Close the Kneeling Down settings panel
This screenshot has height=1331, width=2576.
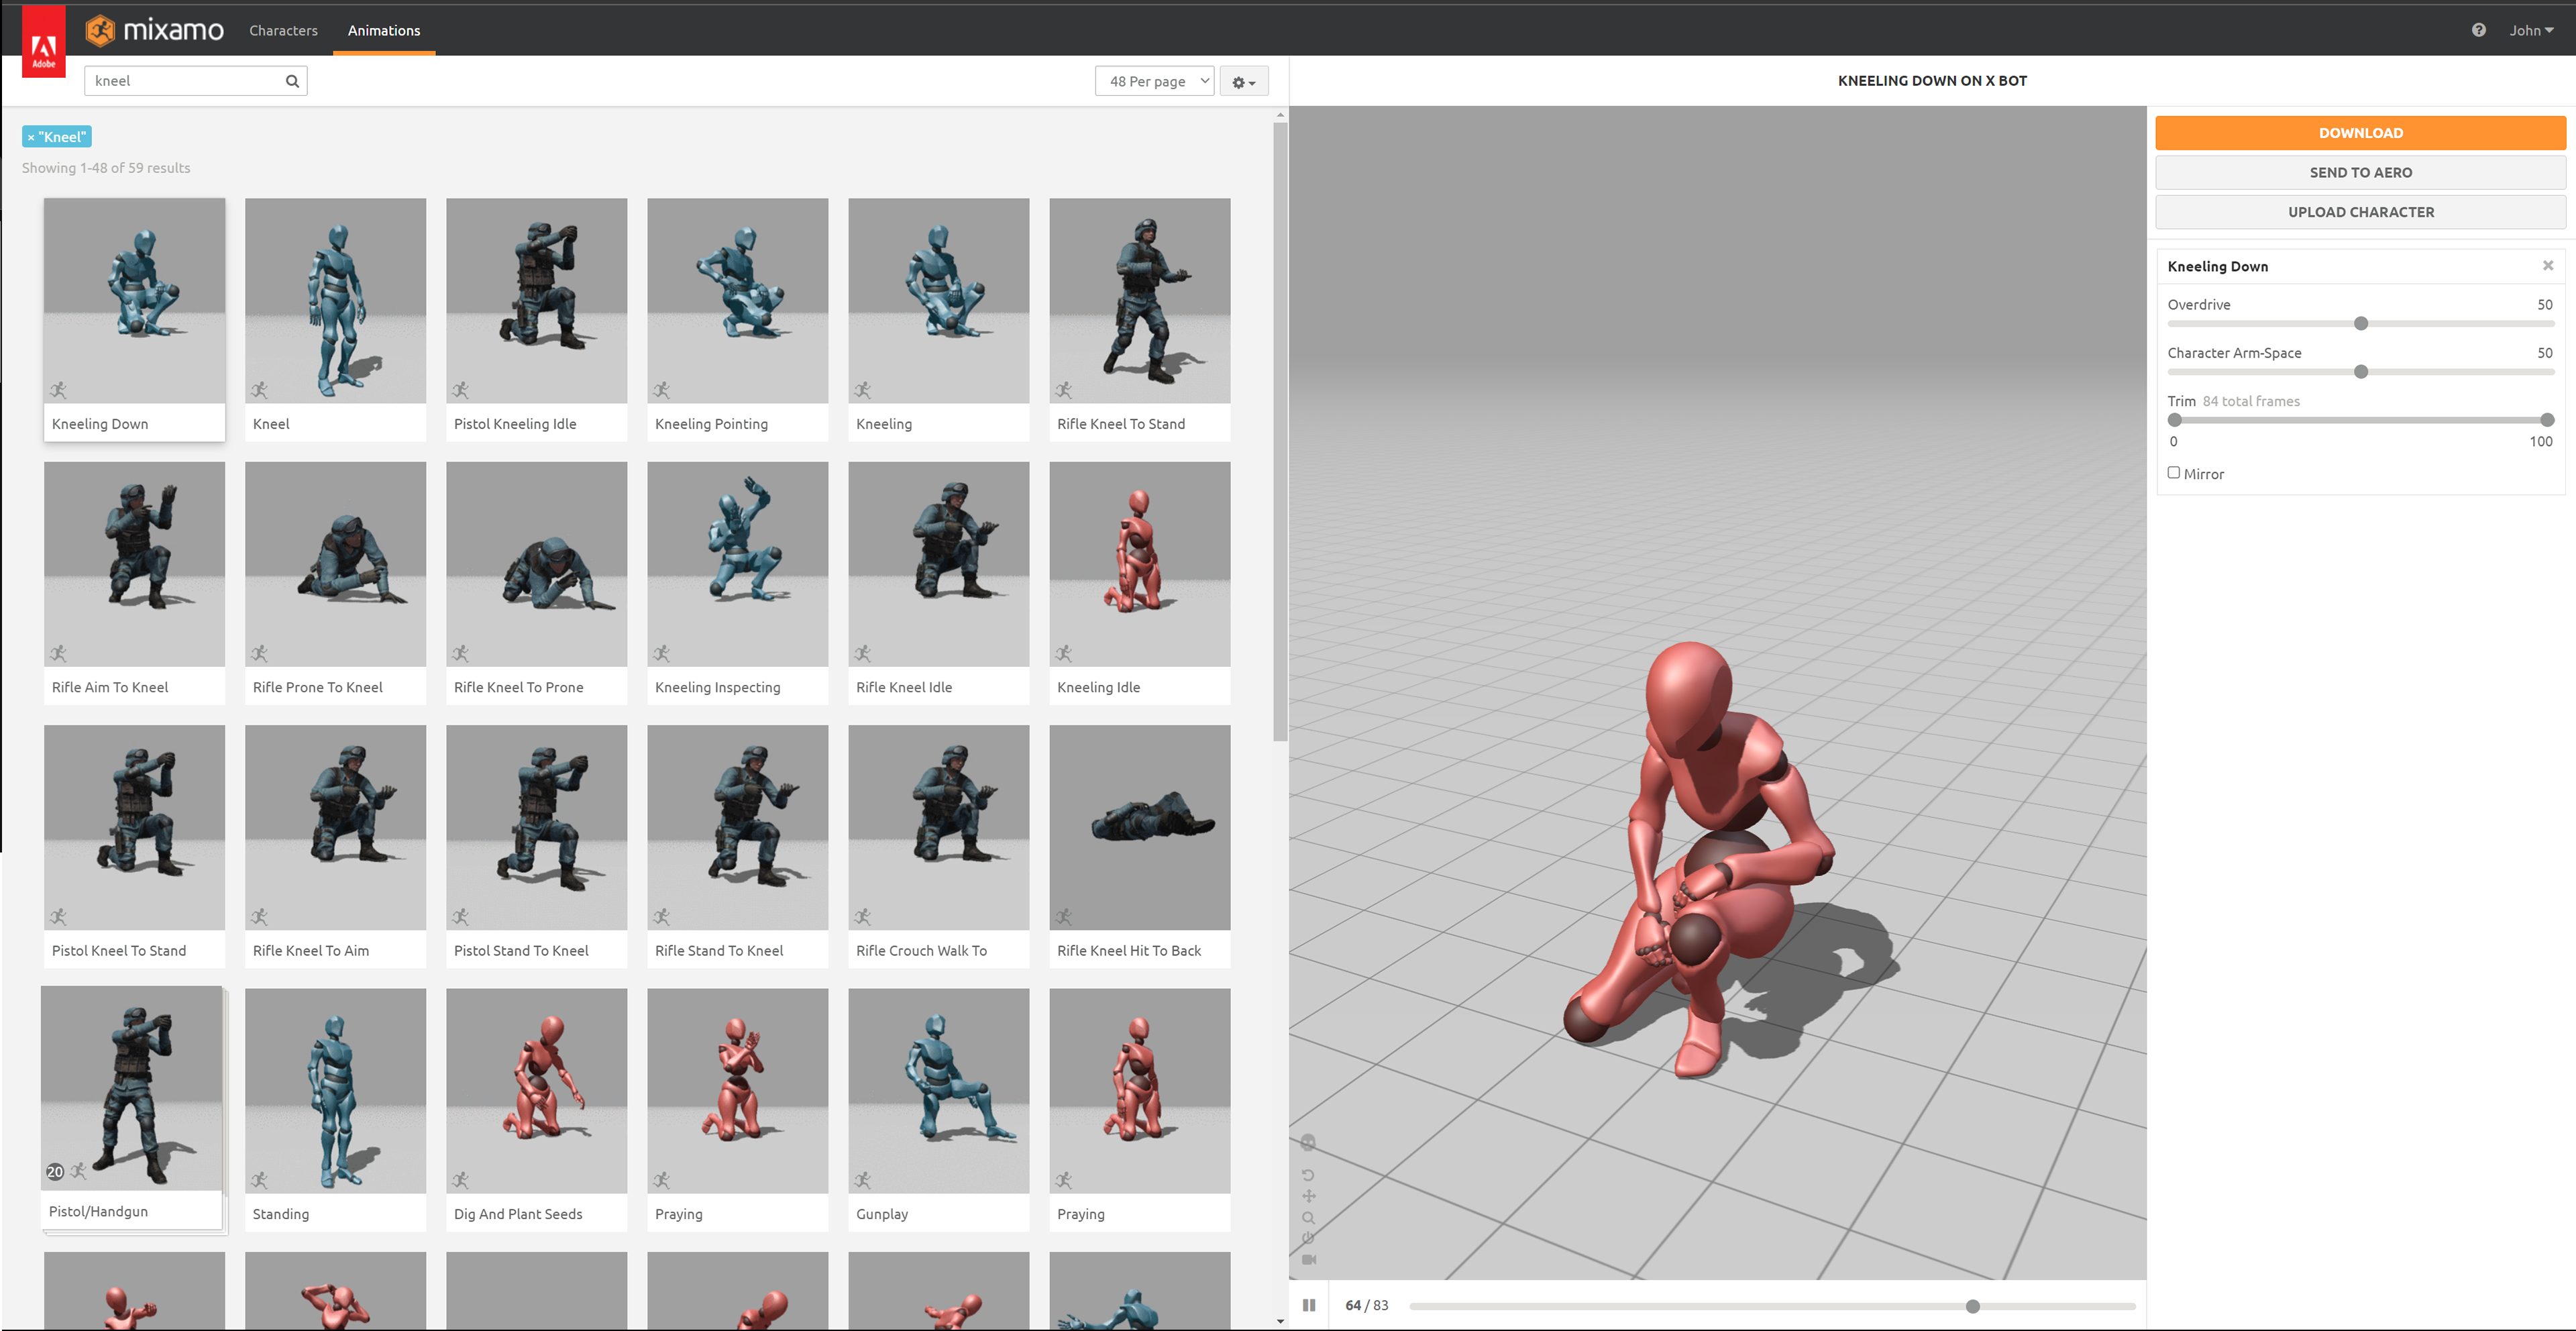[2548, 265]
